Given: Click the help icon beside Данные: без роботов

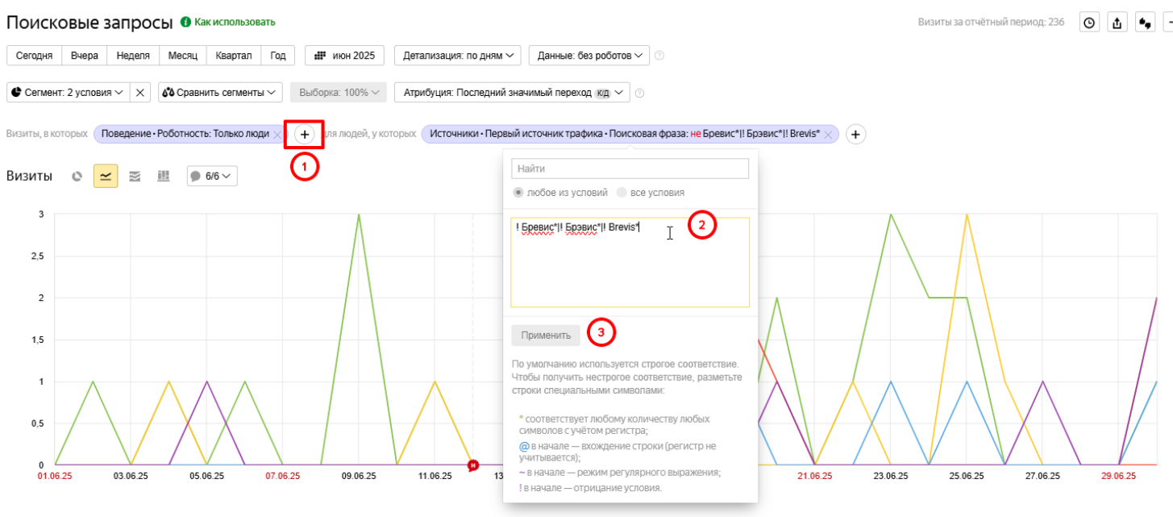Looking at the screenshot, I should pos(659,56).
